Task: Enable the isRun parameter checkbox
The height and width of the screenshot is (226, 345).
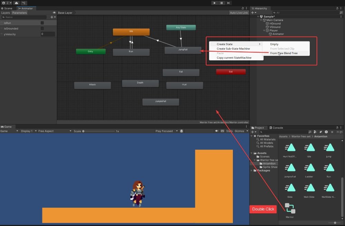Action: tap(42, 23)
